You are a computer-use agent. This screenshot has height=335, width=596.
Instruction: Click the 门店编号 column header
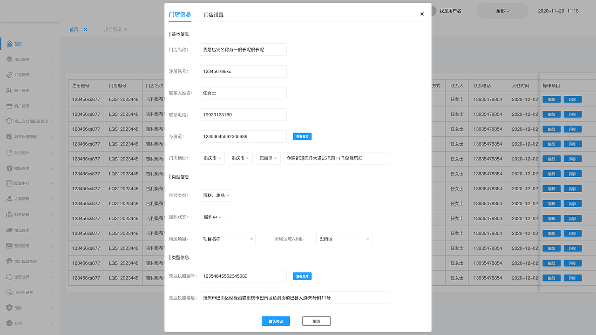(x=118, y=86)
